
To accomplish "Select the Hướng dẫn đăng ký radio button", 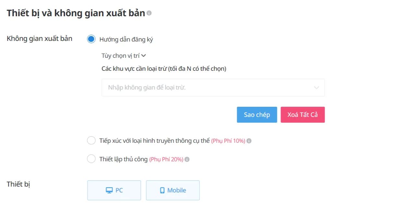I will pos(91,39).
